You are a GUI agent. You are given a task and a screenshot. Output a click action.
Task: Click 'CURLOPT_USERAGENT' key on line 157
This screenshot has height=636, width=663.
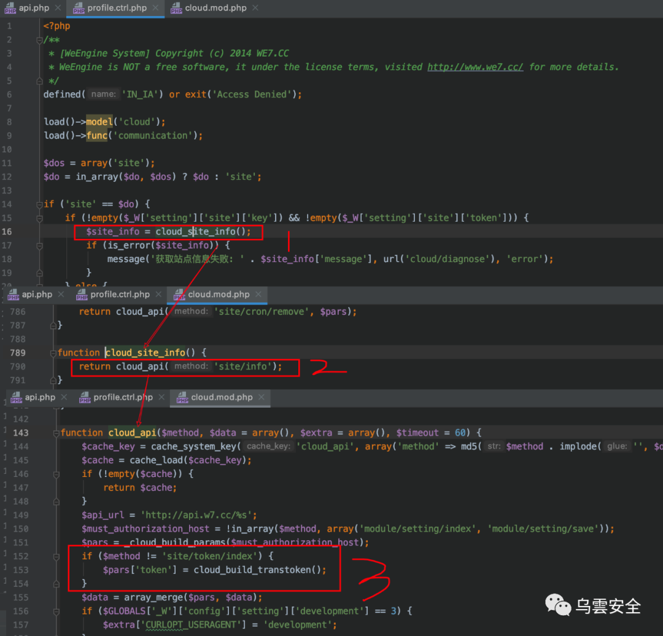point(195,625)
